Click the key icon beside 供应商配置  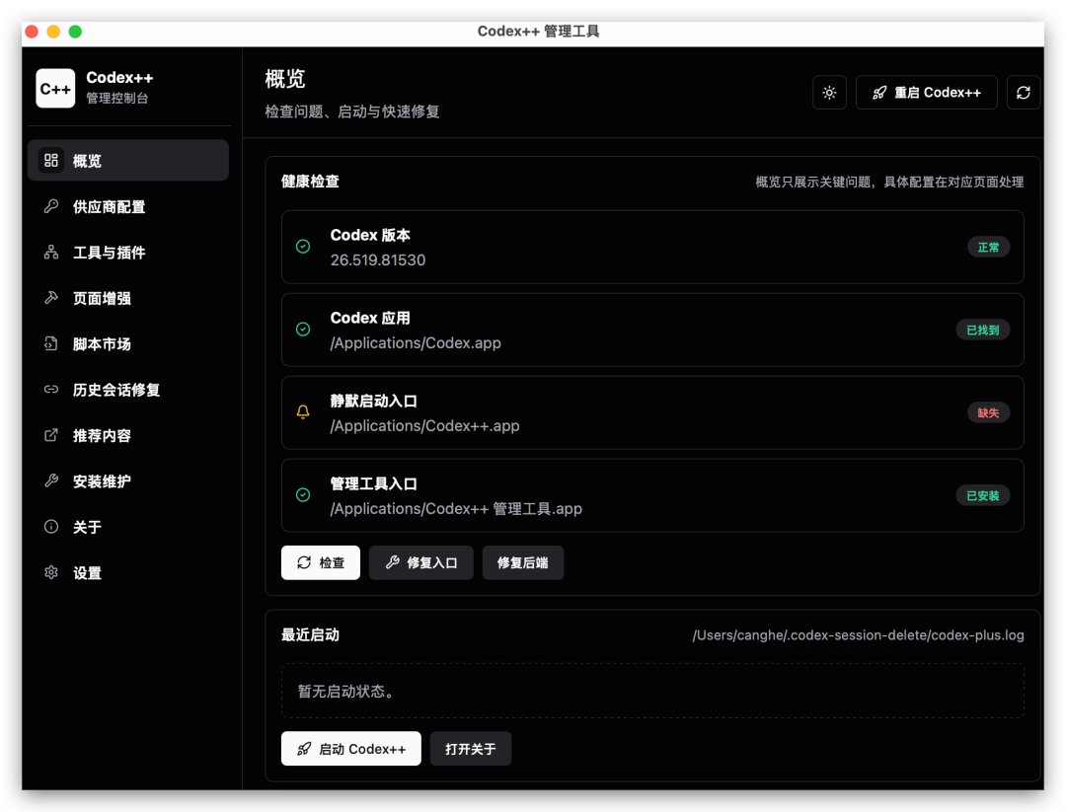51,206
